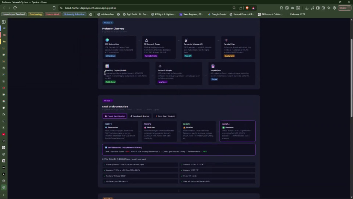Click the Match Score tag
This screenshot has height=199, width=353.
110,82
